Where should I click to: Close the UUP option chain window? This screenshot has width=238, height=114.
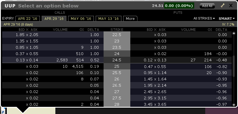(231, 6)
